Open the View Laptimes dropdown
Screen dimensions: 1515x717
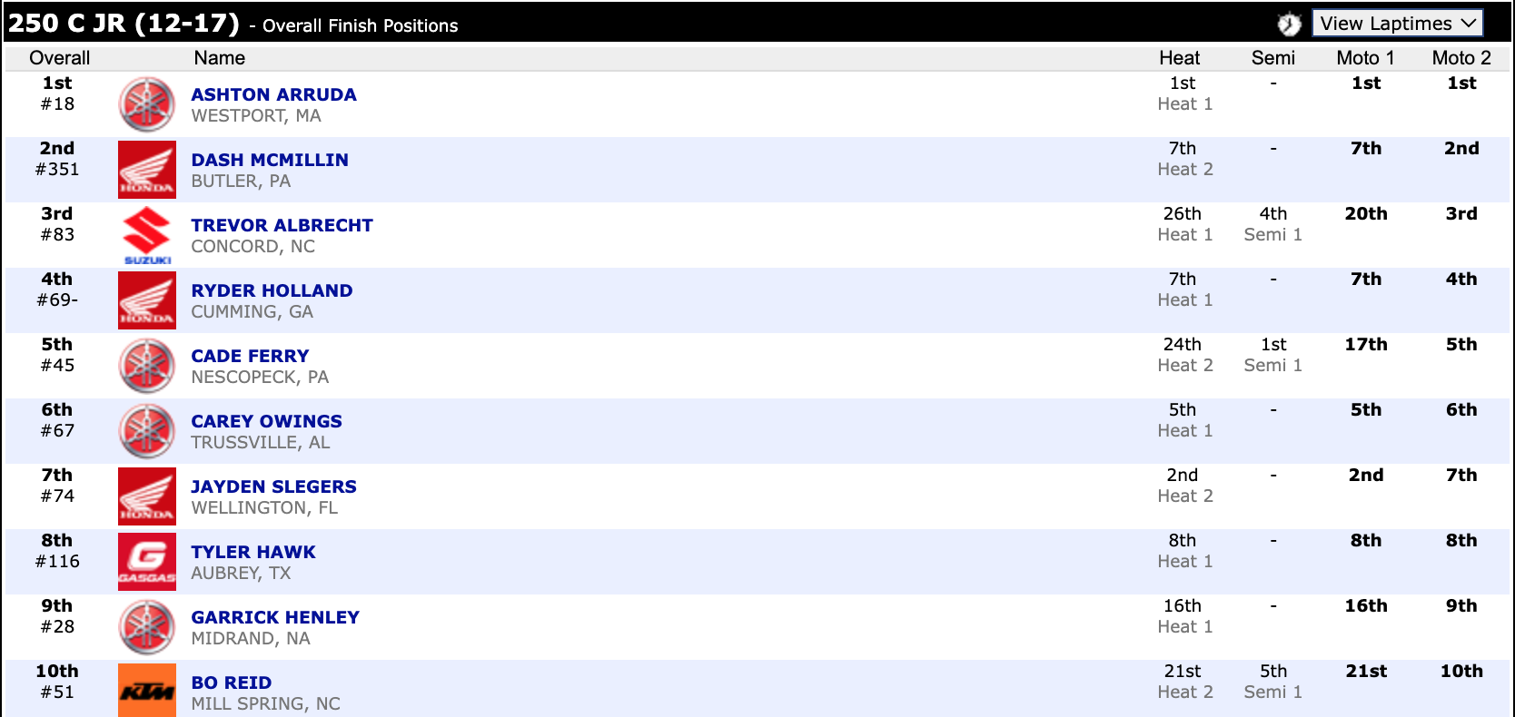tap(1397, 24)
